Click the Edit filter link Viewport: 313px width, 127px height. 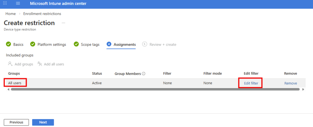tap(251, 83)
